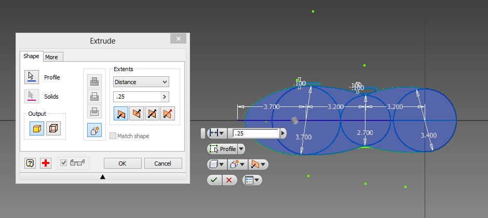Viewport: 488px width, 218px height.
Task: Open mini-toolbar direction dropdown
Action: tap(259, 165)
